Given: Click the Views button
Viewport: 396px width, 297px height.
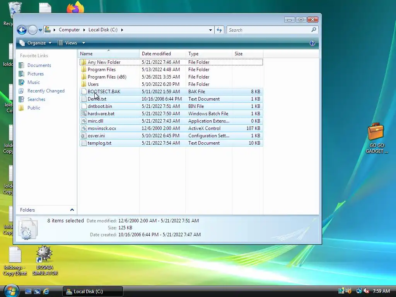Looking at the screenshot, I should click(67, 43).
